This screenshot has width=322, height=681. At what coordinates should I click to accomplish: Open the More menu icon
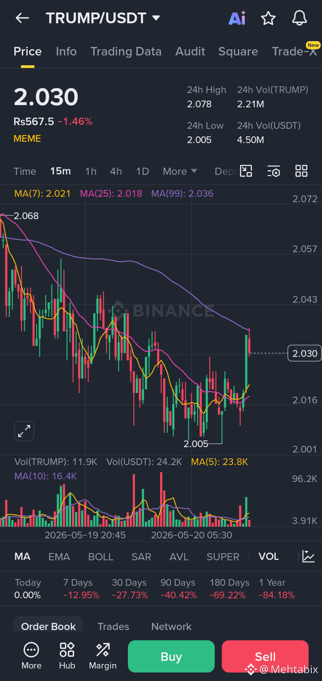tap(31, 656)
